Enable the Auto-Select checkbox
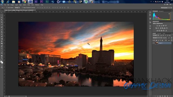173x97 pixels. pyautogui.click(x=6, y=8)
